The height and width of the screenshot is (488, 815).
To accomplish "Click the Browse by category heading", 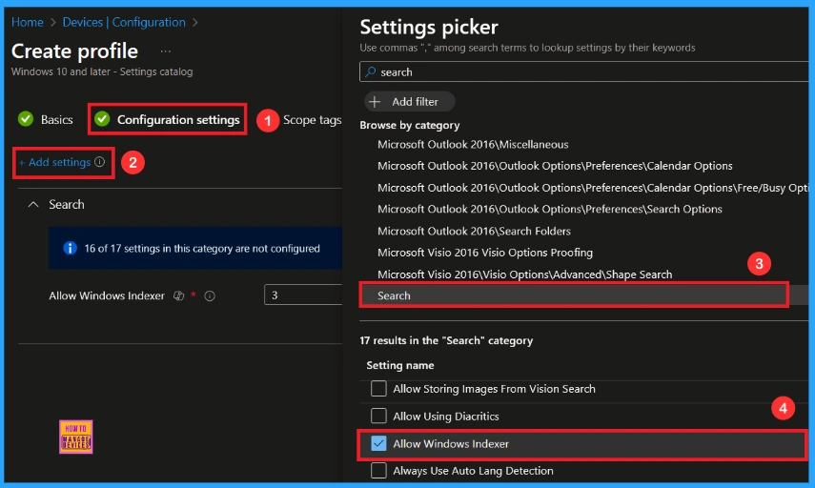I will pyautogui.click(x=410, y=125).
